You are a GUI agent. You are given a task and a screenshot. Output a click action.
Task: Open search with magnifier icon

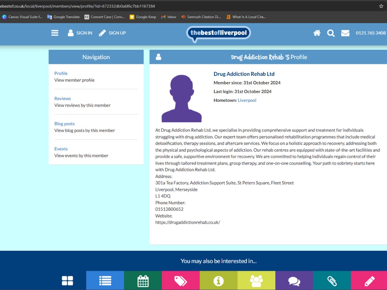(331, 33)
